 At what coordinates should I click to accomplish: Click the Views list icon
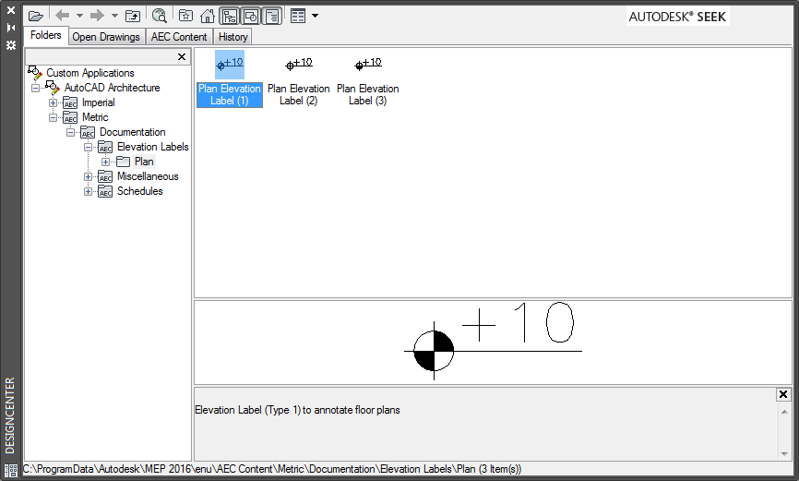[298, 17]
